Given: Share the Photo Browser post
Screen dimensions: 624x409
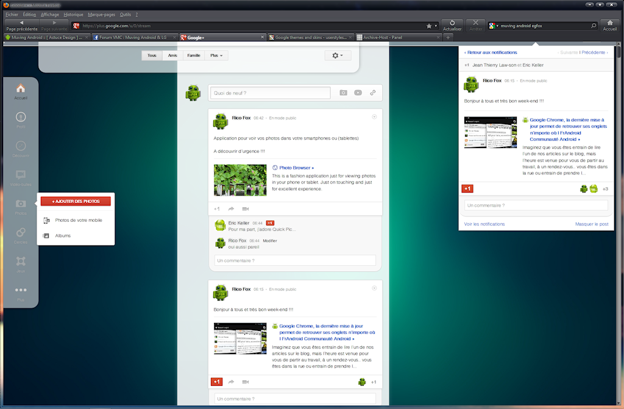Looking at the screenshot, I should 231,208.
